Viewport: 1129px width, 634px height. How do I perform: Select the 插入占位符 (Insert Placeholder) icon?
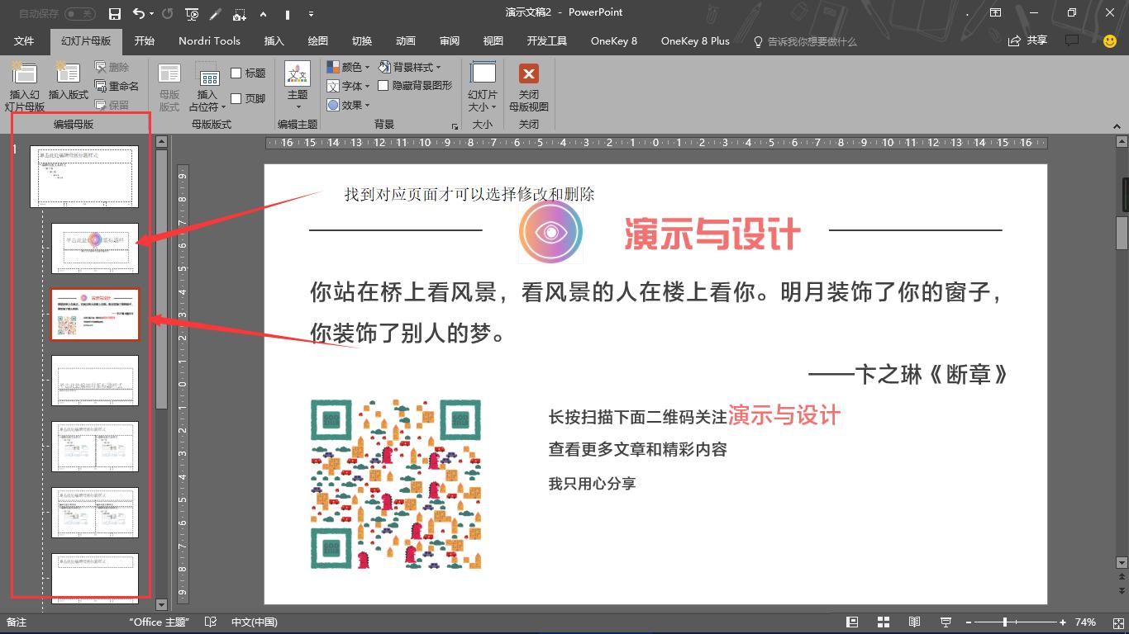tap(207, 83)
